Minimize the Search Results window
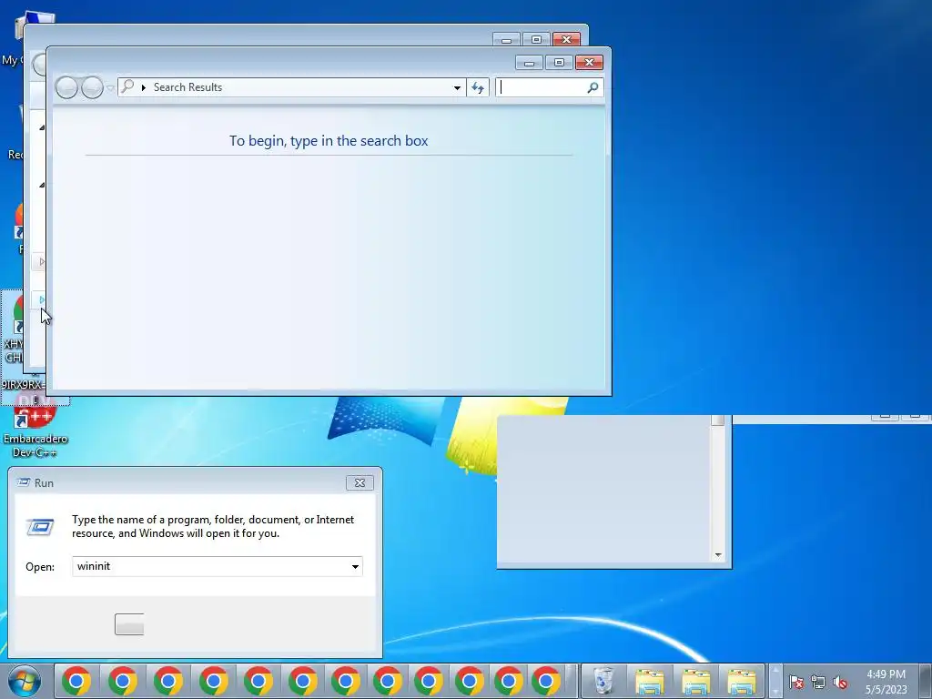Screen dimensions: 932x699 click(x=529, y=63)
